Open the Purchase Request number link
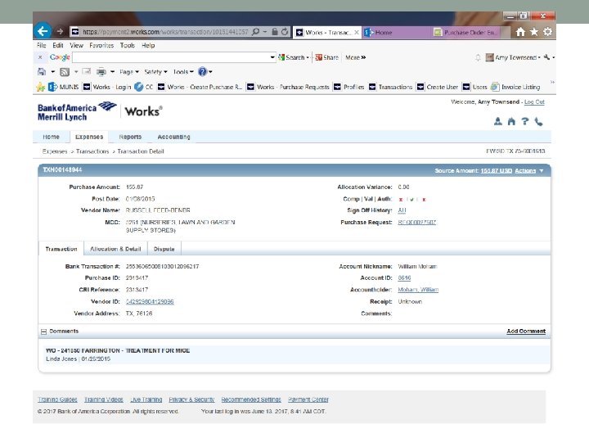 [416, 222]
